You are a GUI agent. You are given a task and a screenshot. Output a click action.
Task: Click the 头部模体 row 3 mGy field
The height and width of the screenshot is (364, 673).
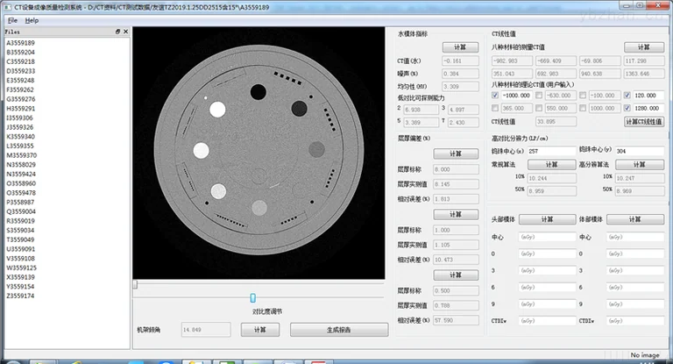(547, 271)
